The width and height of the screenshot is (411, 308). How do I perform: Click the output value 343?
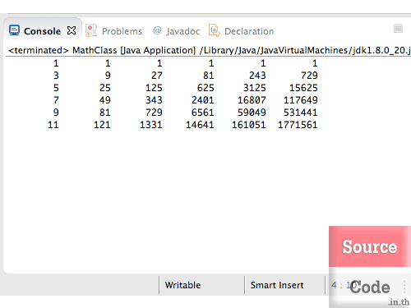point(154,100)
